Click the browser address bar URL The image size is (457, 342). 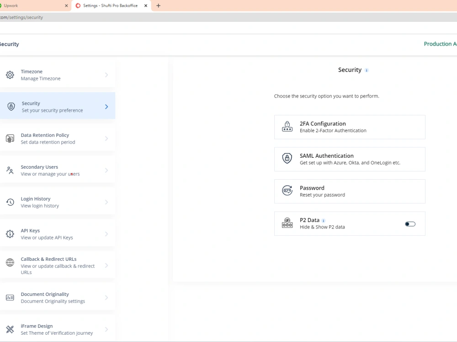tap(21, 17)
